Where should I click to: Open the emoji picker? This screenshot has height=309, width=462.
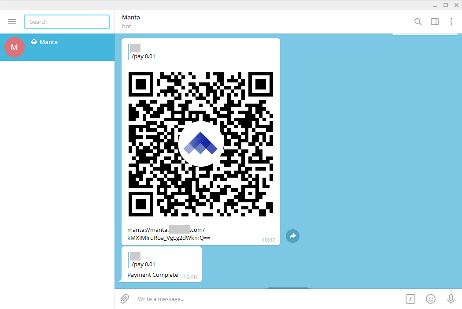[x=430, y=299]
